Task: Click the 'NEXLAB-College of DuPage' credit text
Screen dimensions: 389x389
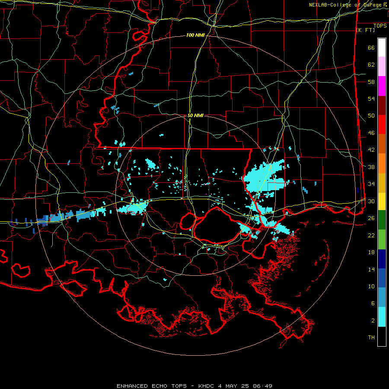Action: click(x=345, y=5)
